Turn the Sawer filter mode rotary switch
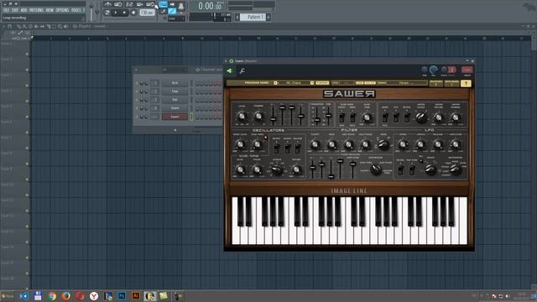 click(x=383, y=144)
